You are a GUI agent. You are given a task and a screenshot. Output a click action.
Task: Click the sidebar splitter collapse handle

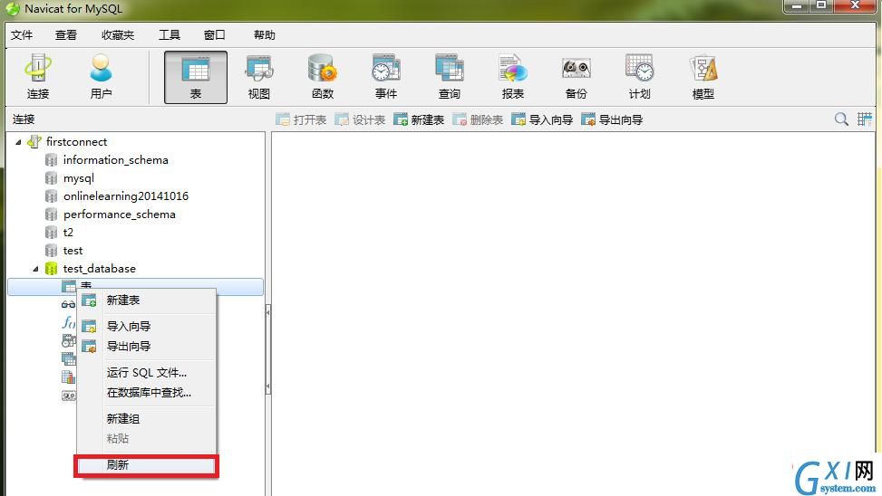click(267, 349)
